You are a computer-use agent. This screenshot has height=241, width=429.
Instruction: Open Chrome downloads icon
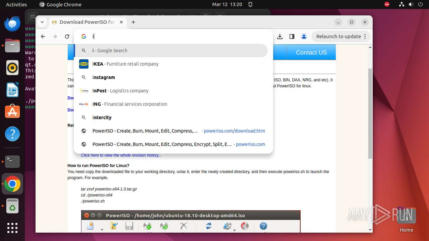(x=280, y=36)
